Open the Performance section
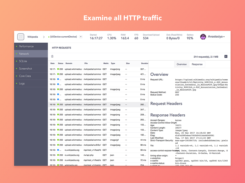The height and width of the screenshot is (183, 245). [31, 46]
